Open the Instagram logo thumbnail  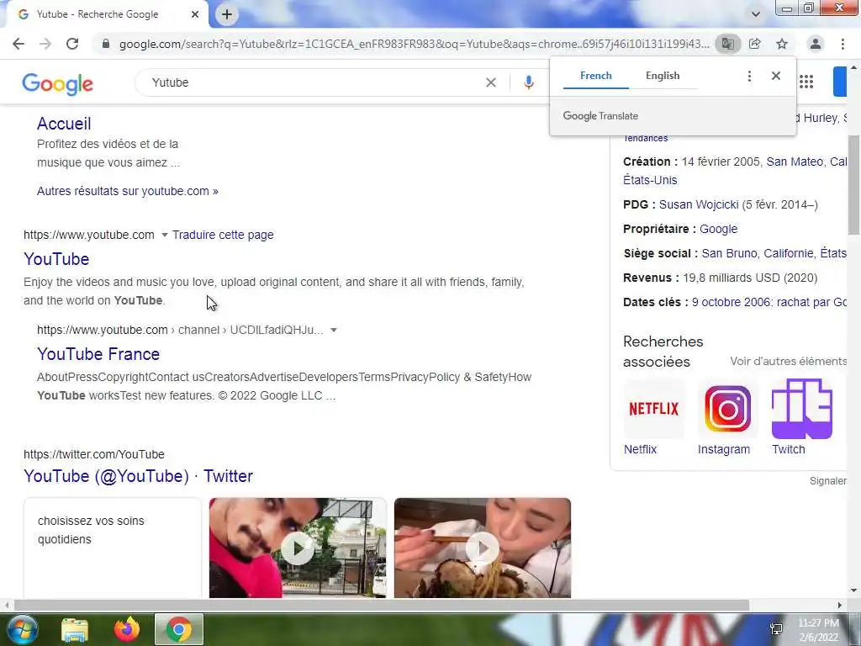point(727,409)
